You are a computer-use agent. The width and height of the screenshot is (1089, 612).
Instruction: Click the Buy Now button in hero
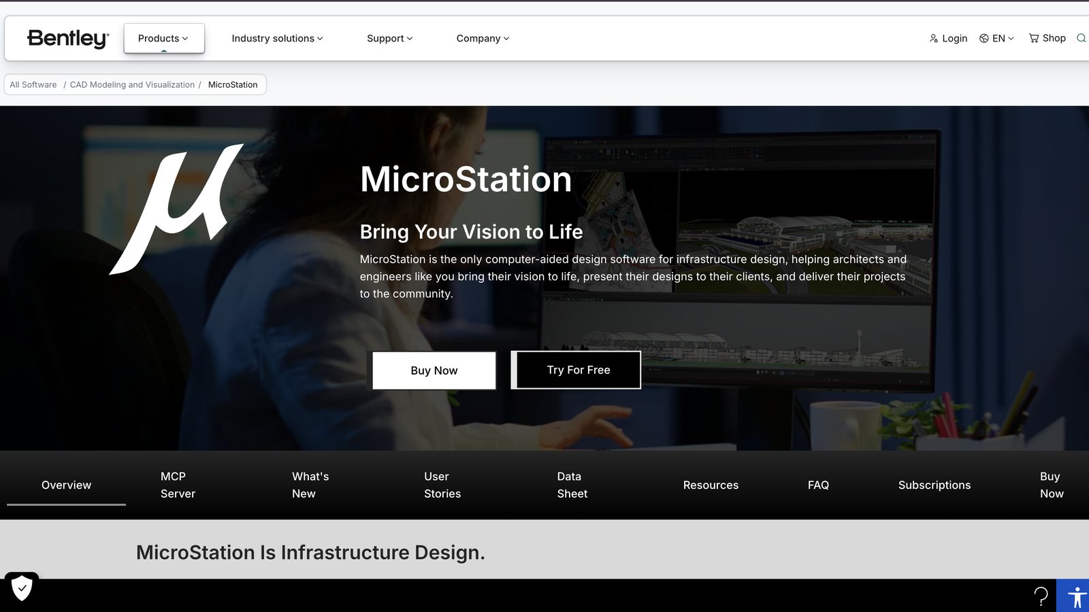434,371
